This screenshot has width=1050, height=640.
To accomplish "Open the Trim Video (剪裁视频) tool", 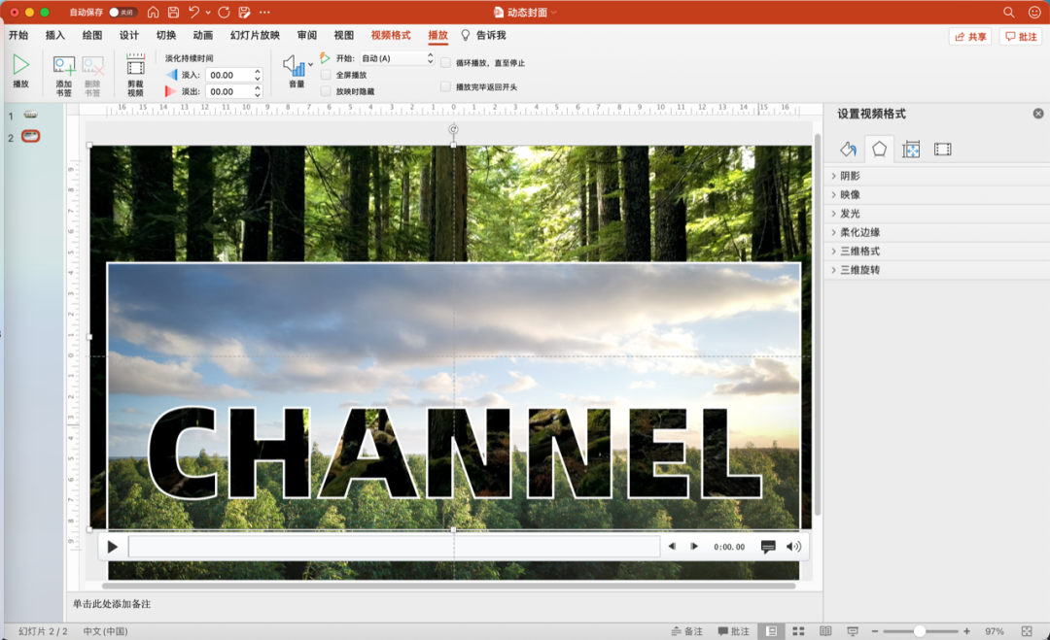I will [x=135, y=66].
